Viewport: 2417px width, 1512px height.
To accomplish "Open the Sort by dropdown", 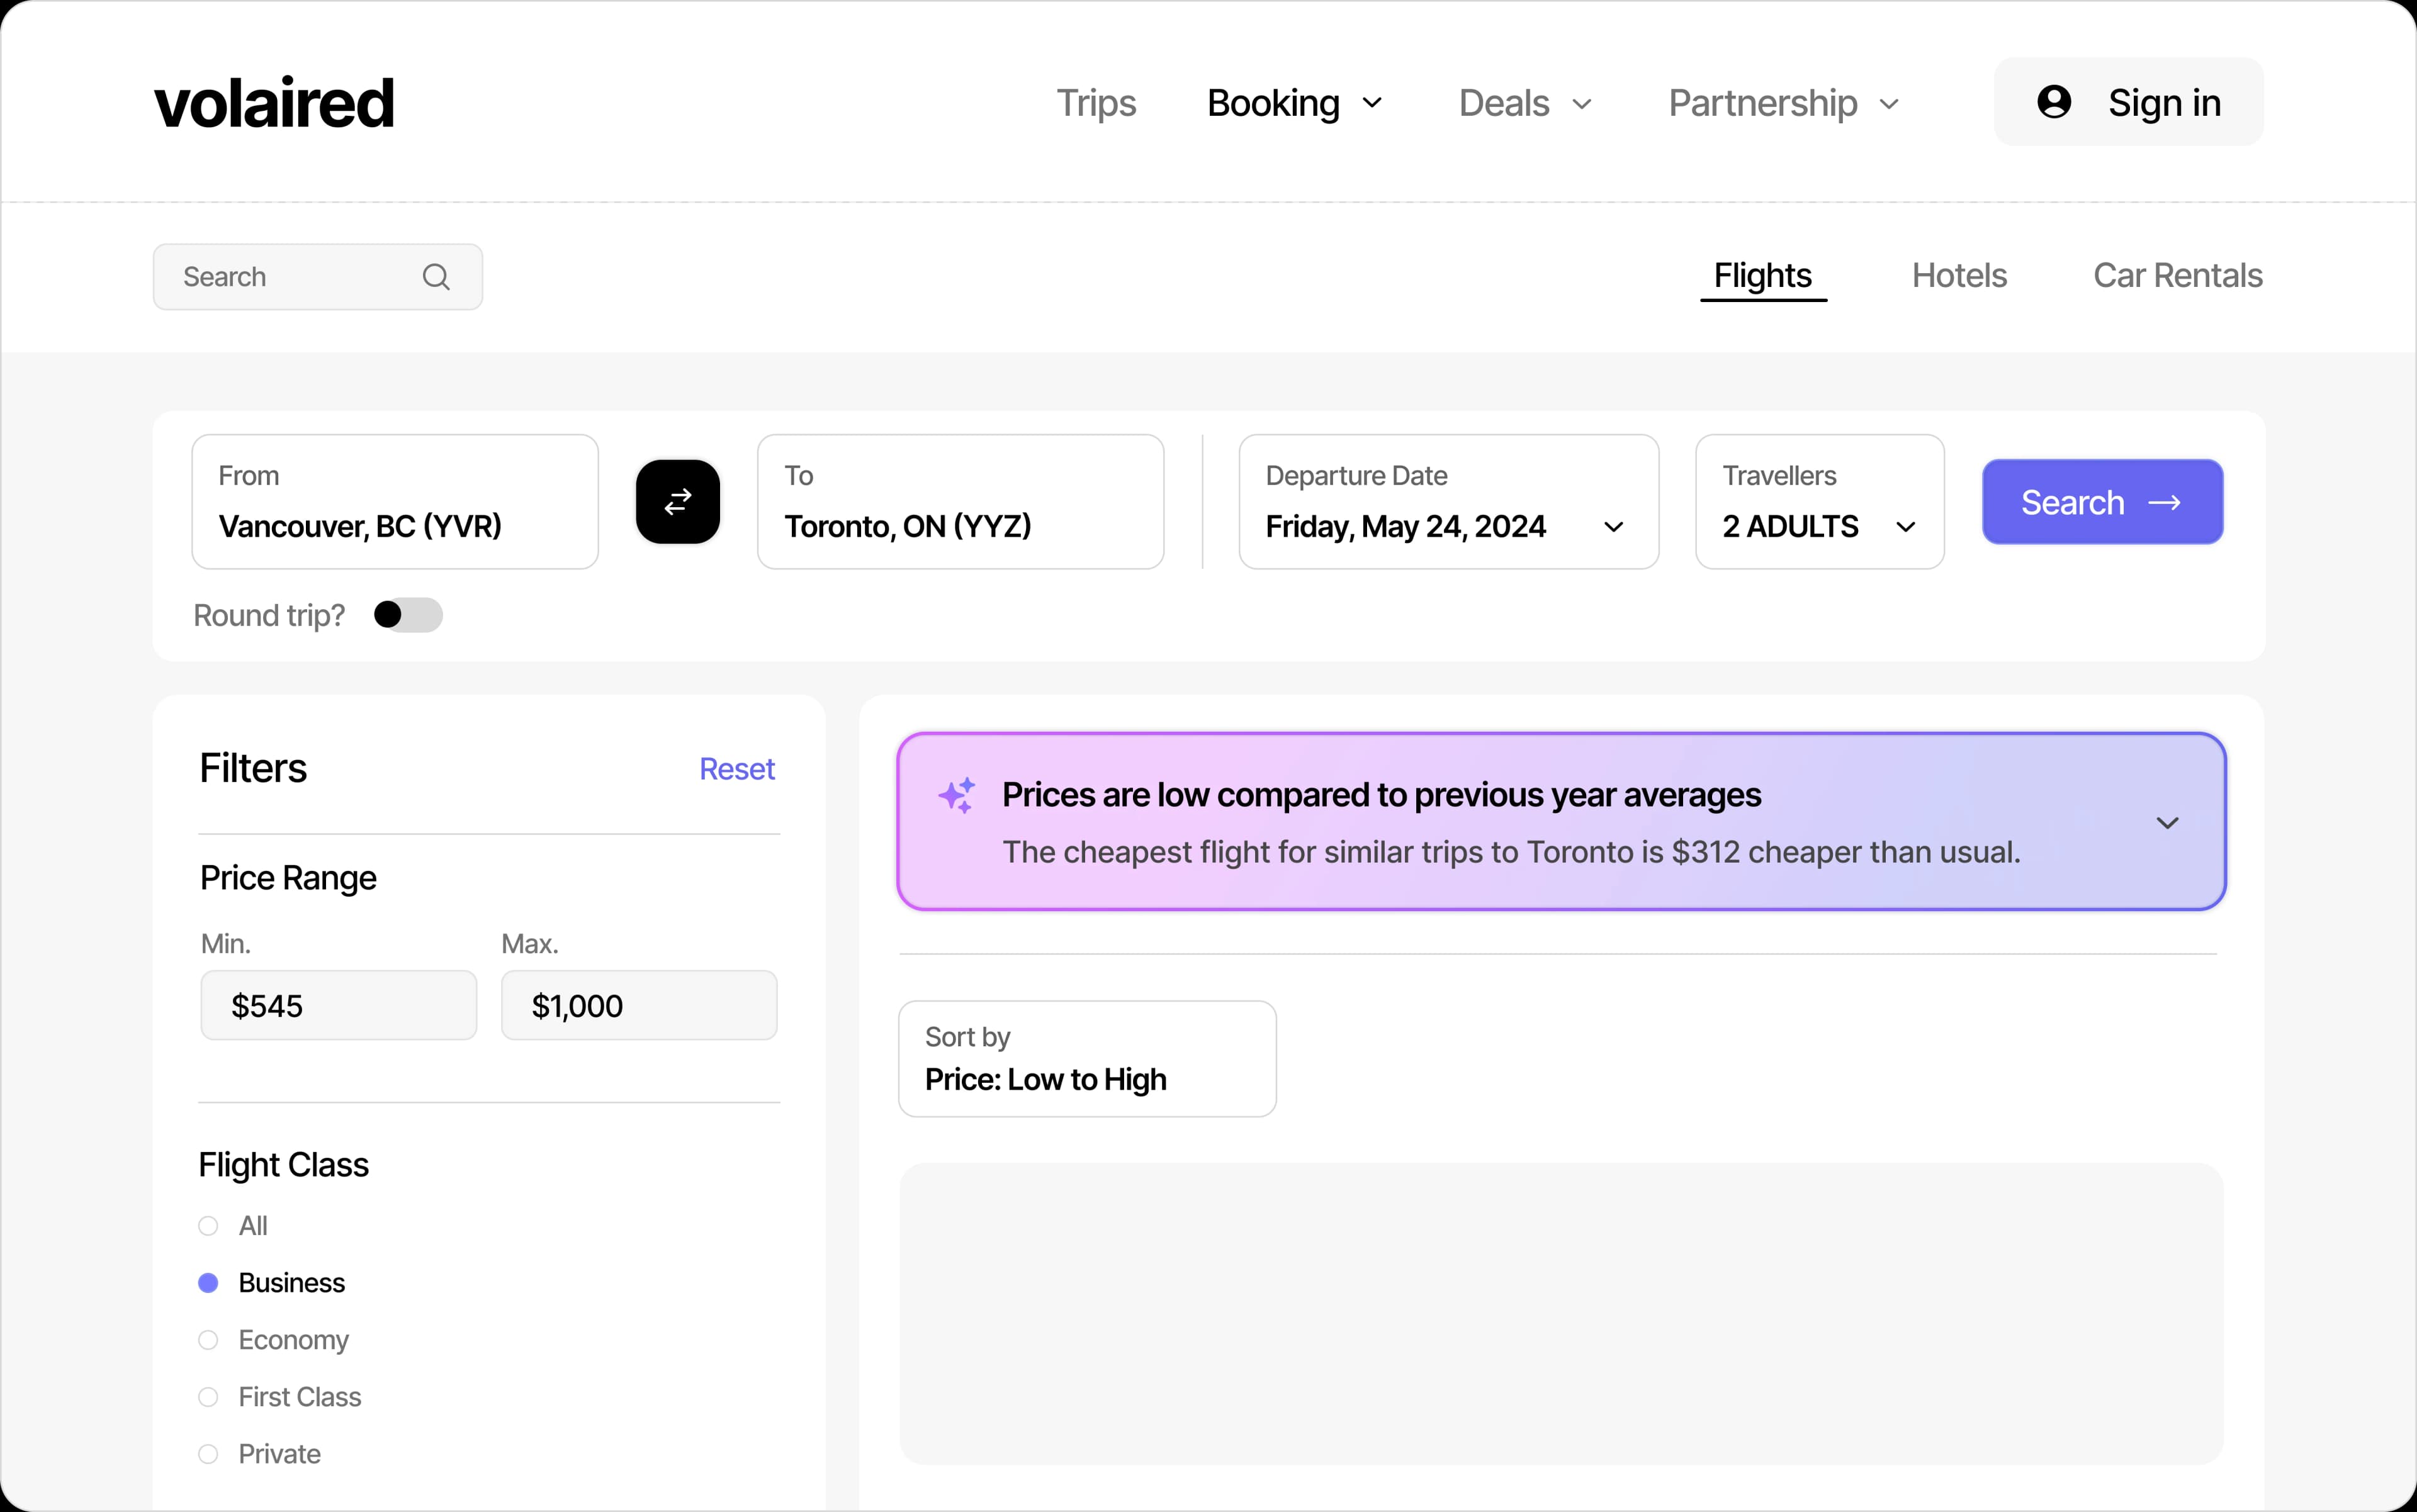I will coord(1088,1059).
